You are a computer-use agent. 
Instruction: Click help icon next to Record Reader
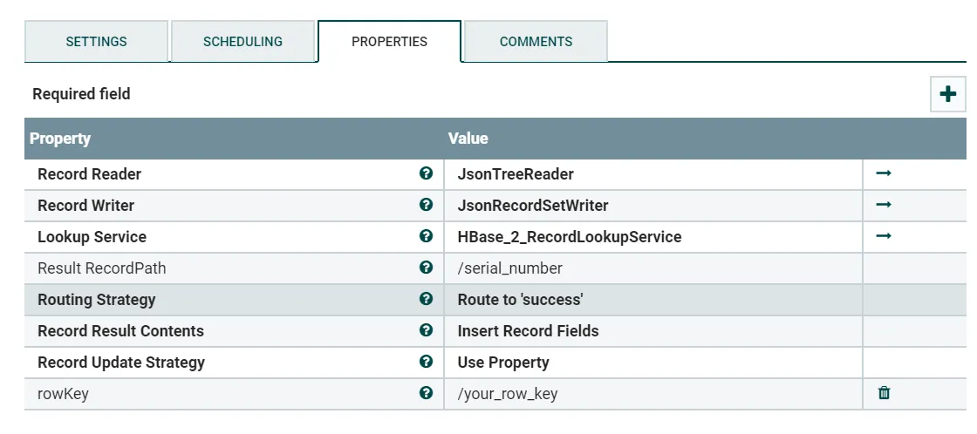tap(426, 173)
